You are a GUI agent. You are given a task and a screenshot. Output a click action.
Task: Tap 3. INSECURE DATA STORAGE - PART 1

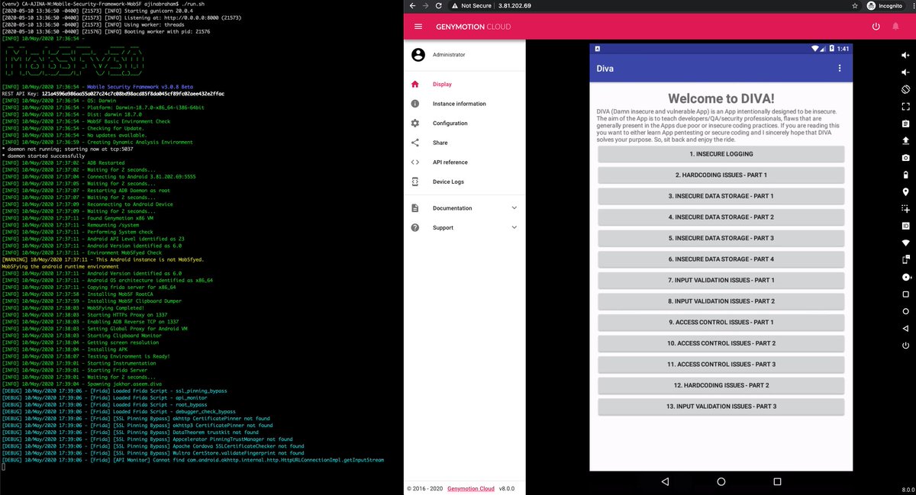[721, 196]
